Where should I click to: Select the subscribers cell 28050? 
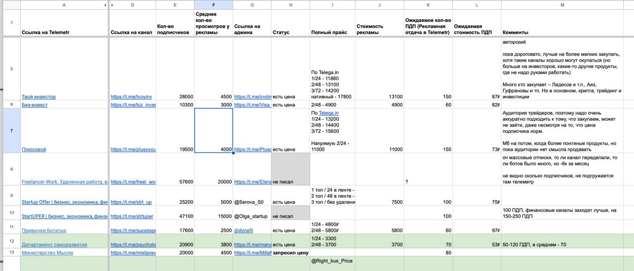(x=175, y=69)
